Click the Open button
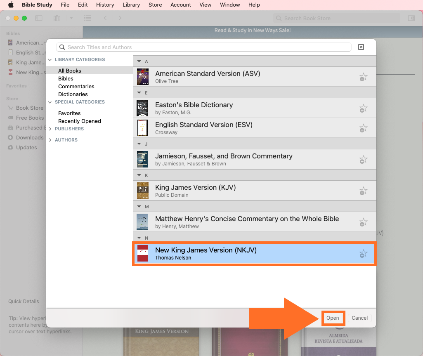423x356 pixels. 333,318
